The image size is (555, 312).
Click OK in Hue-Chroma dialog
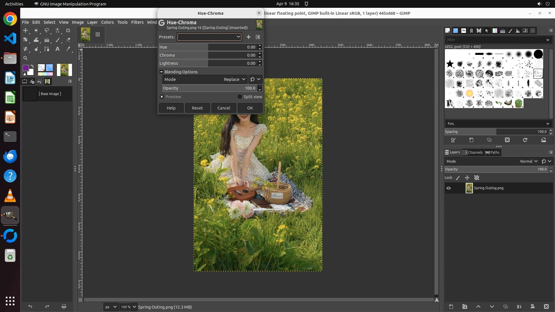click(250, 108)
